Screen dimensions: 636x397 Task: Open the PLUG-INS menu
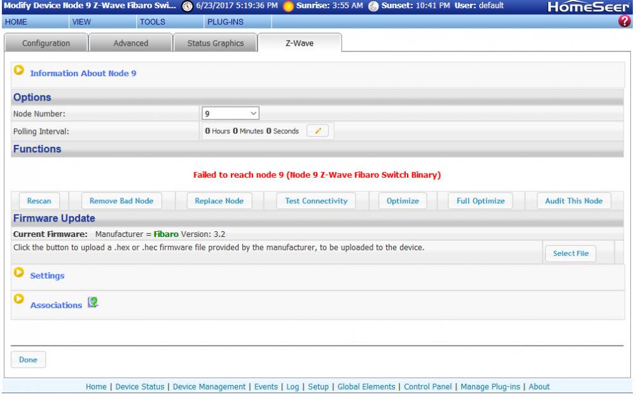pyautogui.click(x=223, y=22)
